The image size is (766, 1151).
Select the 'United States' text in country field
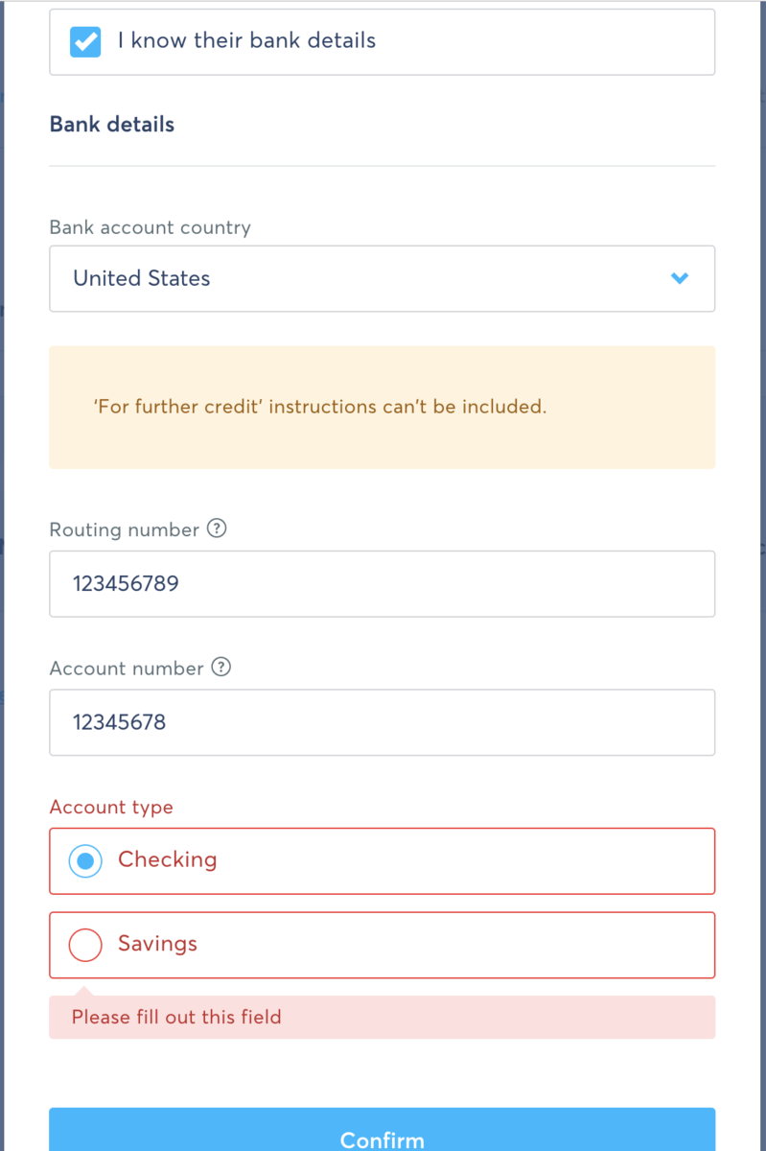pos(142,278)
